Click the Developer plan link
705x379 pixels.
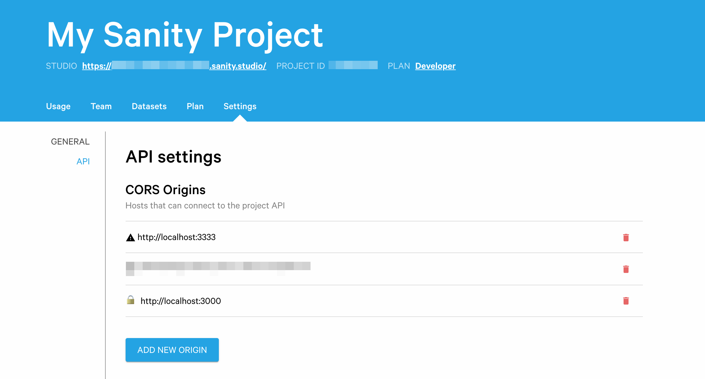[435, 65]
